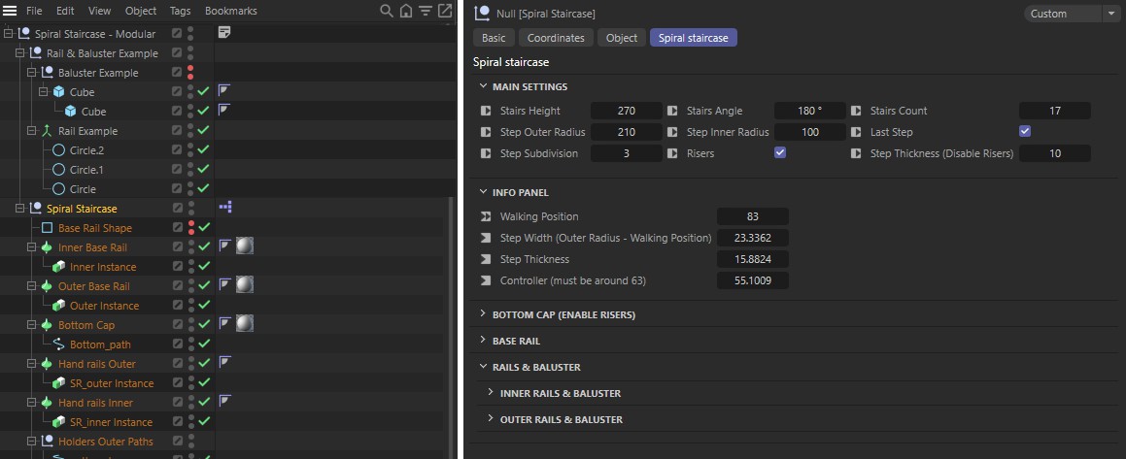Click animation marker beside Stairs Height

486,111
